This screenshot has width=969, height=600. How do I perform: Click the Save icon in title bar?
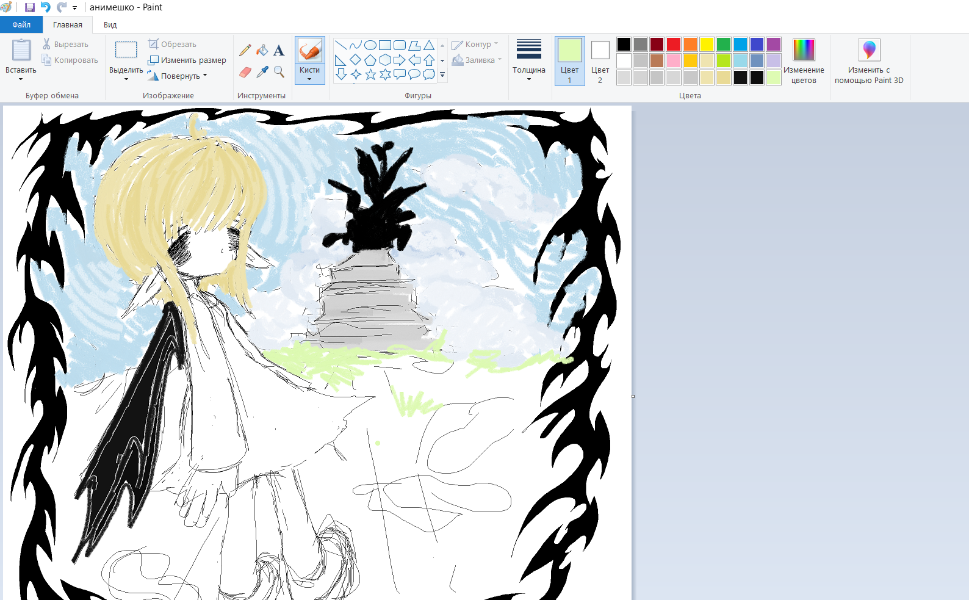[x=29, y=7]
